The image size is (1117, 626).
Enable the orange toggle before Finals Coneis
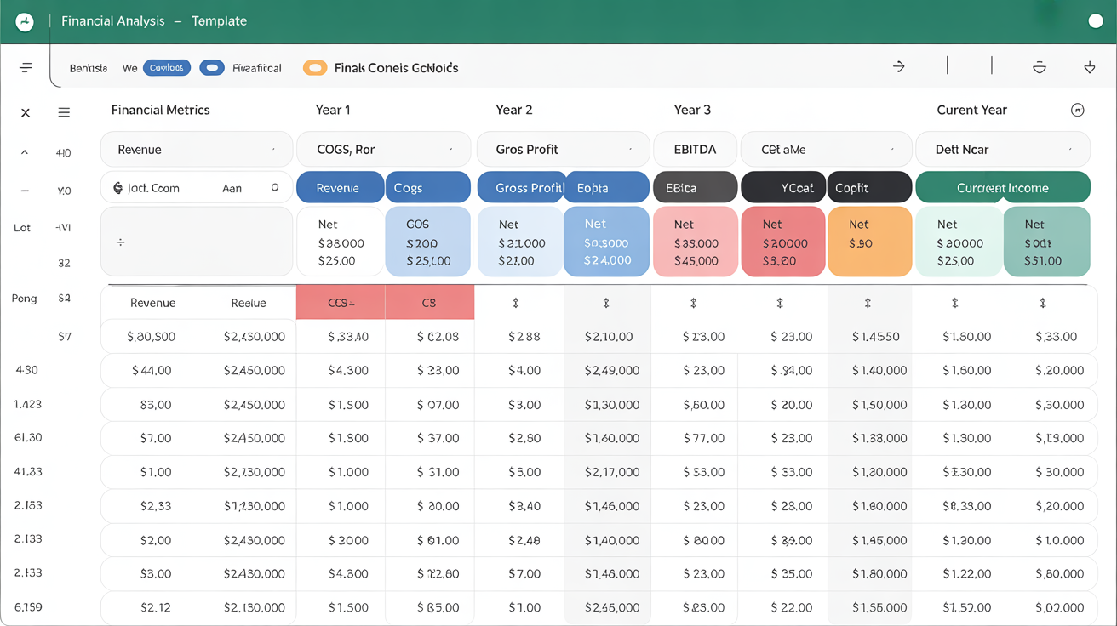[315, 67]
